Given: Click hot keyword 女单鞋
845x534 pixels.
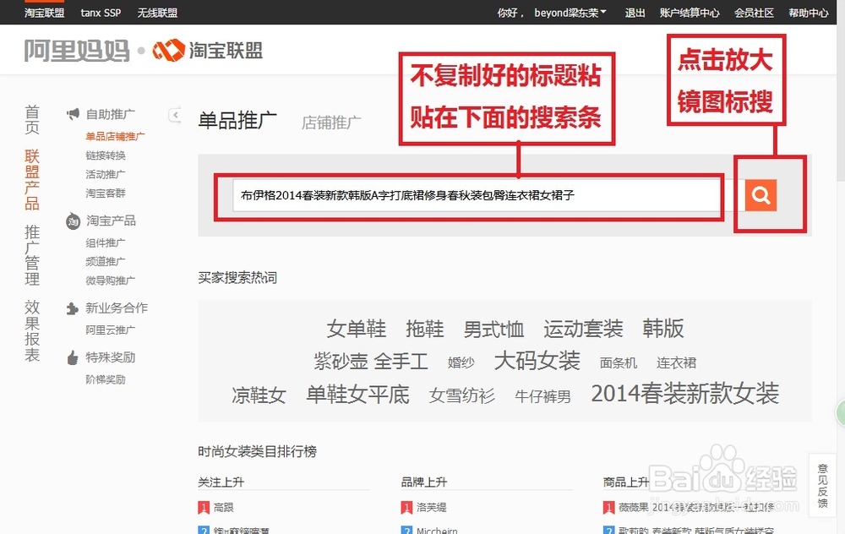Looking at the screenshot, I should tap(357, 329).
